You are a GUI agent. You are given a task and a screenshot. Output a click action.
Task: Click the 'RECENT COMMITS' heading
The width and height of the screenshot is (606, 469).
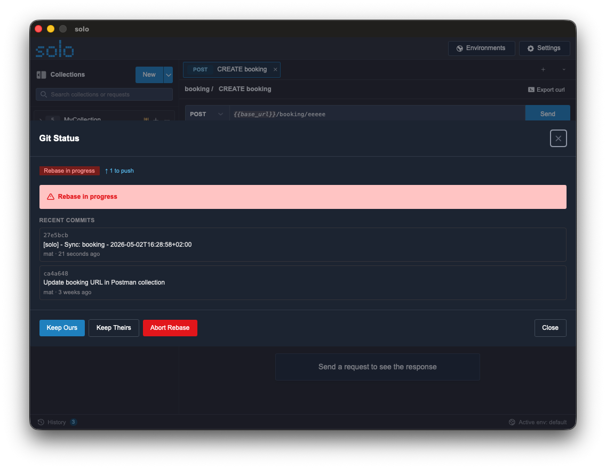tap(67, 221)
